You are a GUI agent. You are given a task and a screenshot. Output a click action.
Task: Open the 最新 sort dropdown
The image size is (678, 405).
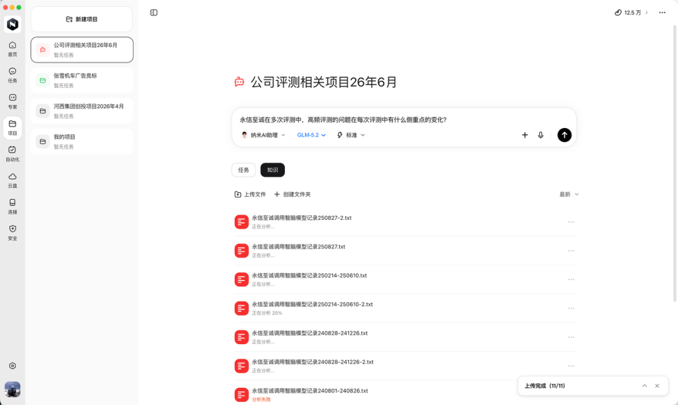point(569,194)
